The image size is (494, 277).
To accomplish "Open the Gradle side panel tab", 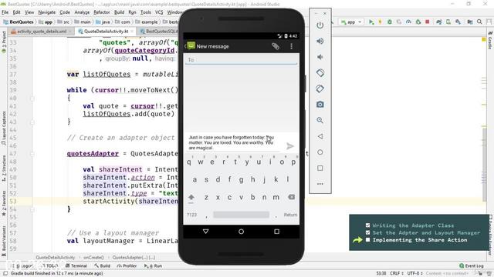I will point(490,40).
